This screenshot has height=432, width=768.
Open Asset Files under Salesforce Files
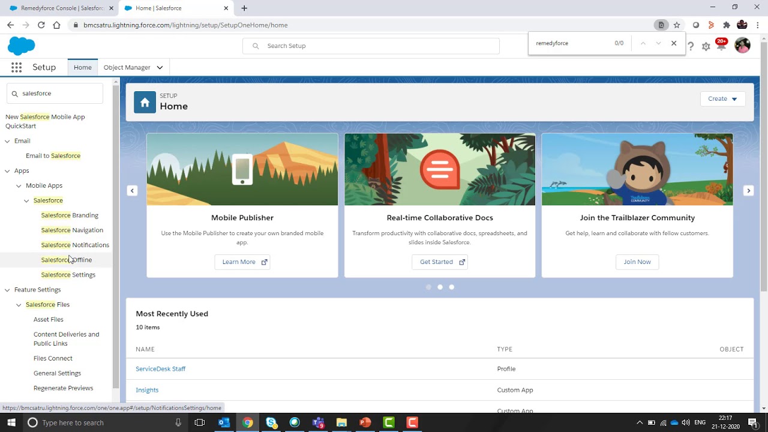pyautogui.click(x=49, y=319)
